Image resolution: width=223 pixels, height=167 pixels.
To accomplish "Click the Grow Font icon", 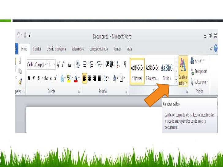I will (58, 65).
